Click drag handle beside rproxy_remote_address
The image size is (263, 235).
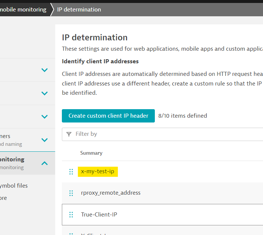[x=71, y=193]
